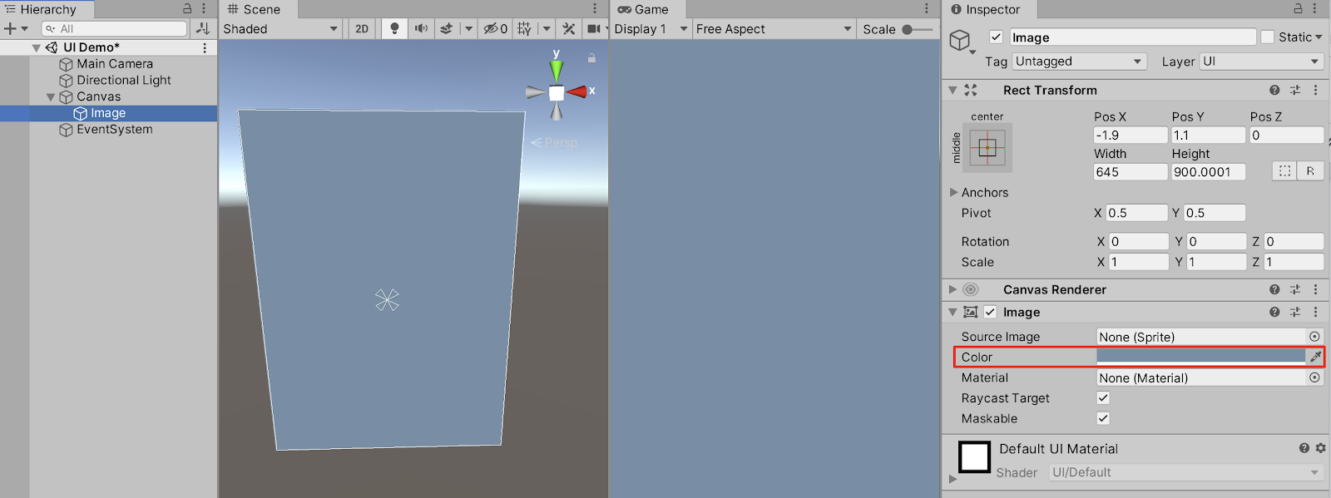Toggle the Scene view lock icon
Screen dimensions: 1331x498
[x=591, y=58]
